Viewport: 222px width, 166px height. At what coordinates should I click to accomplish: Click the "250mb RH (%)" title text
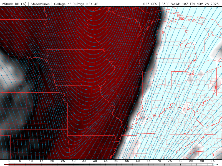tap(14, 4)
